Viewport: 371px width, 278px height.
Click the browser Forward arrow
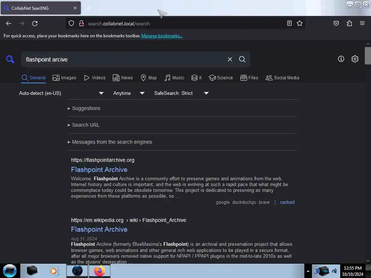coord(22,24)
